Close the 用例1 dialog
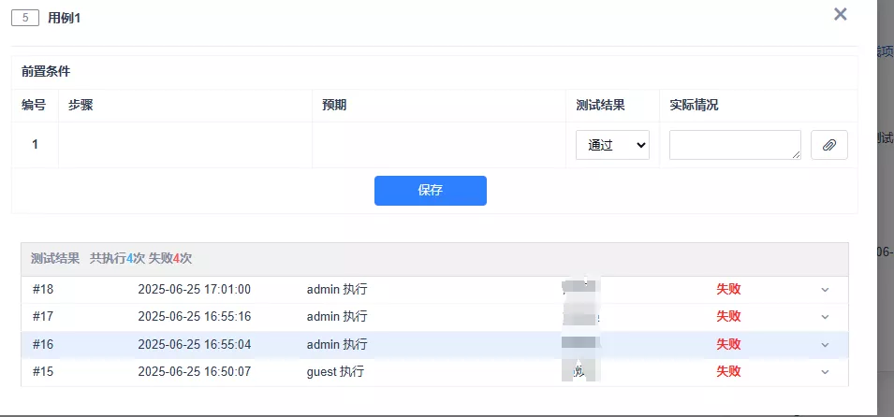894x417 pixels. point(840,14)
